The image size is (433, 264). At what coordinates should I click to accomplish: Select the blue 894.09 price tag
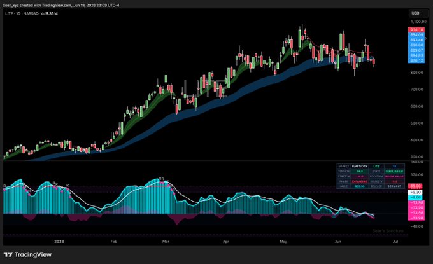click(416, 35)
